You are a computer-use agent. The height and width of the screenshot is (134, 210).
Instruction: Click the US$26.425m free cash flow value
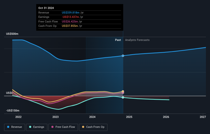coord(70,21)
